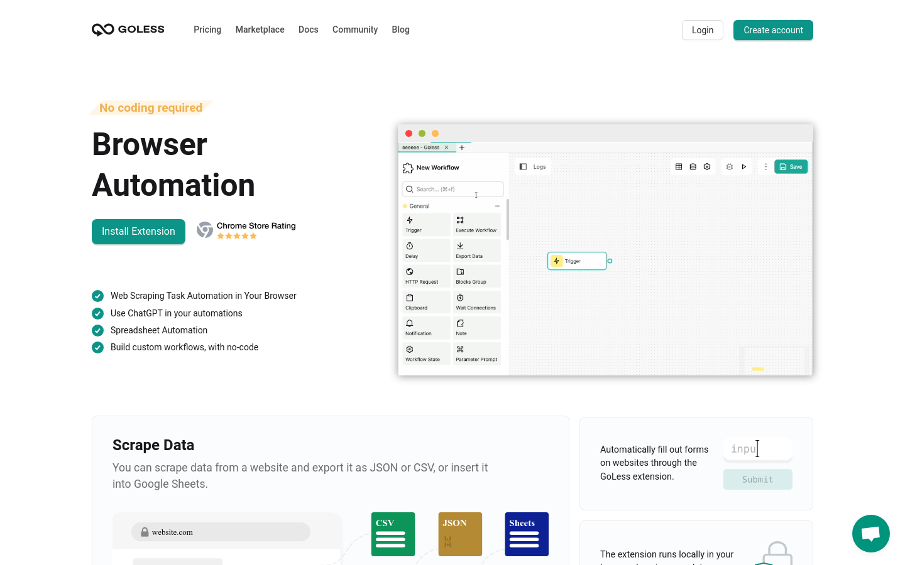Viewport: 905px width, 565px height.
Task: Click 'No coding required' label
Action: point(151,108)
